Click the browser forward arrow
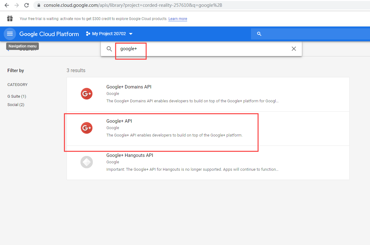 [17, 5]
